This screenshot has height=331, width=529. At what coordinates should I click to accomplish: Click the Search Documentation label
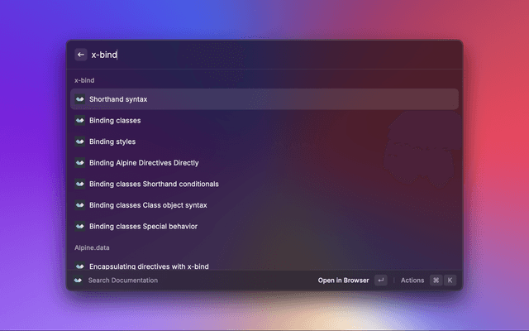tap(122, 281)
